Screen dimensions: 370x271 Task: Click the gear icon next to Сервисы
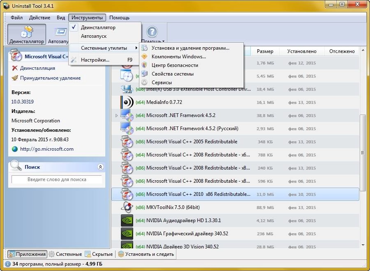point(144,82)
